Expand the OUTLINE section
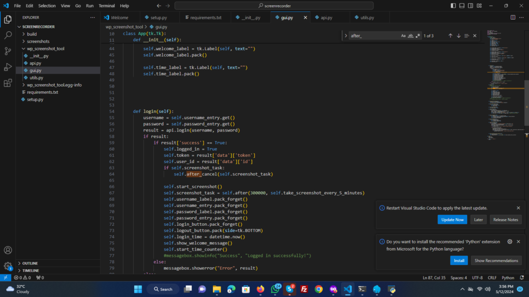529x297 pixels. coord(30,263)
